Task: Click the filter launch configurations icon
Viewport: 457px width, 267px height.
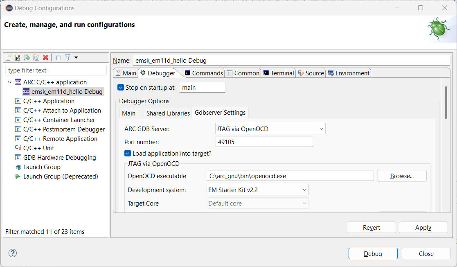Action: click(x=68, y=57)
